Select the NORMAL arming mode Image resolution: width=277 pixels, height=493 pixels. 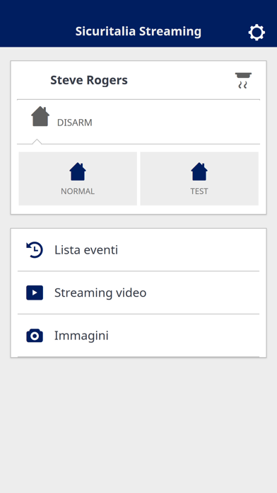78,178
